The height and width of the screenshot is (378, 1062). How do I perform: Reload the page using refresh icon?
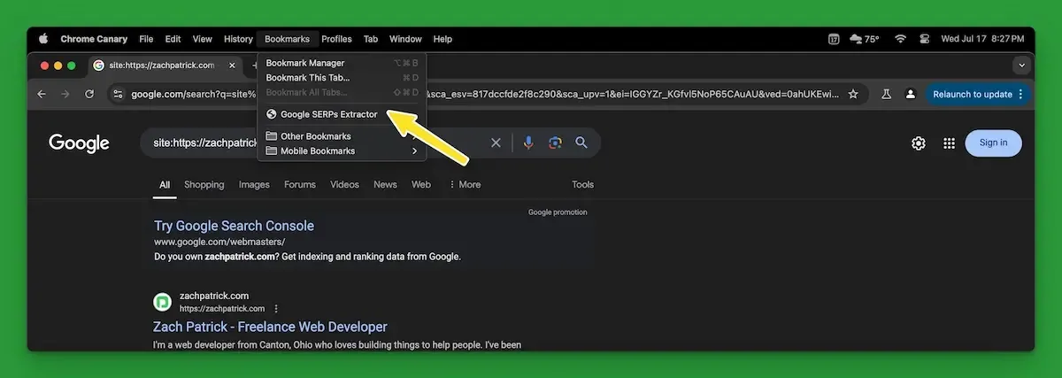[x=89, y=94]
